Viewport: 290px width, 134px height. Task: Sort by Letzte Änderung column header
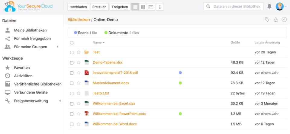point(267,43)
